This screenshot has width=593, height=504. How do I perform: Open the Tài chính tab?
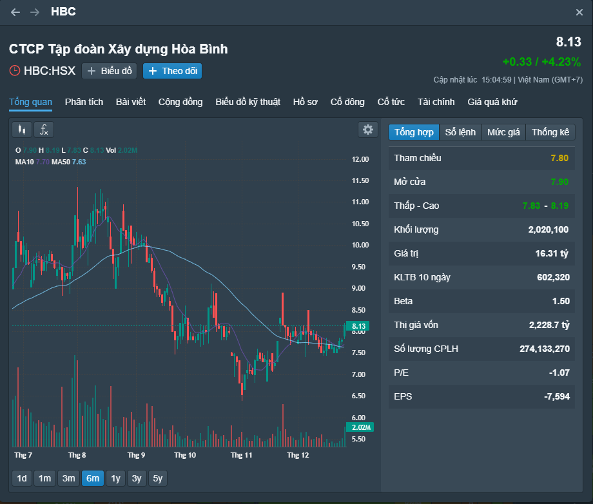click(x=436, y=102)
